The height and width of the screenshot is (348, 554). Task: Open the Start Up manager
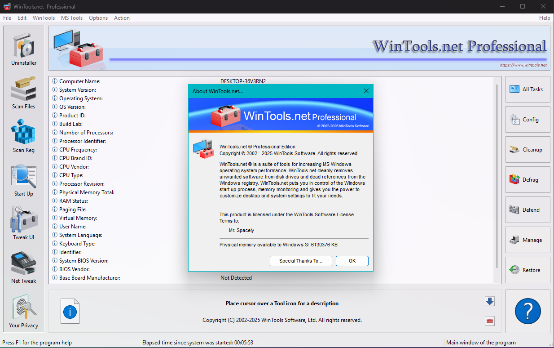click(x=24, y=179)
